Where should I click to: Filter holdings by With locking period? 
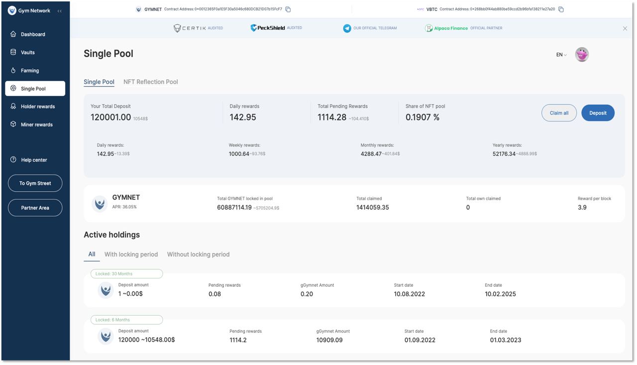(x=131, y=254)
